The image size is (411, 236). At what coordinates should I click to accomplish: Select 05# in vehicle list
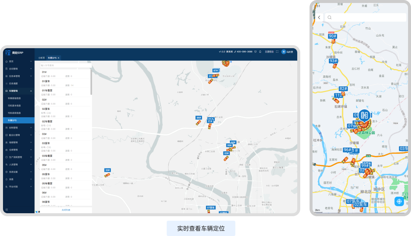(x=66, y=167)
